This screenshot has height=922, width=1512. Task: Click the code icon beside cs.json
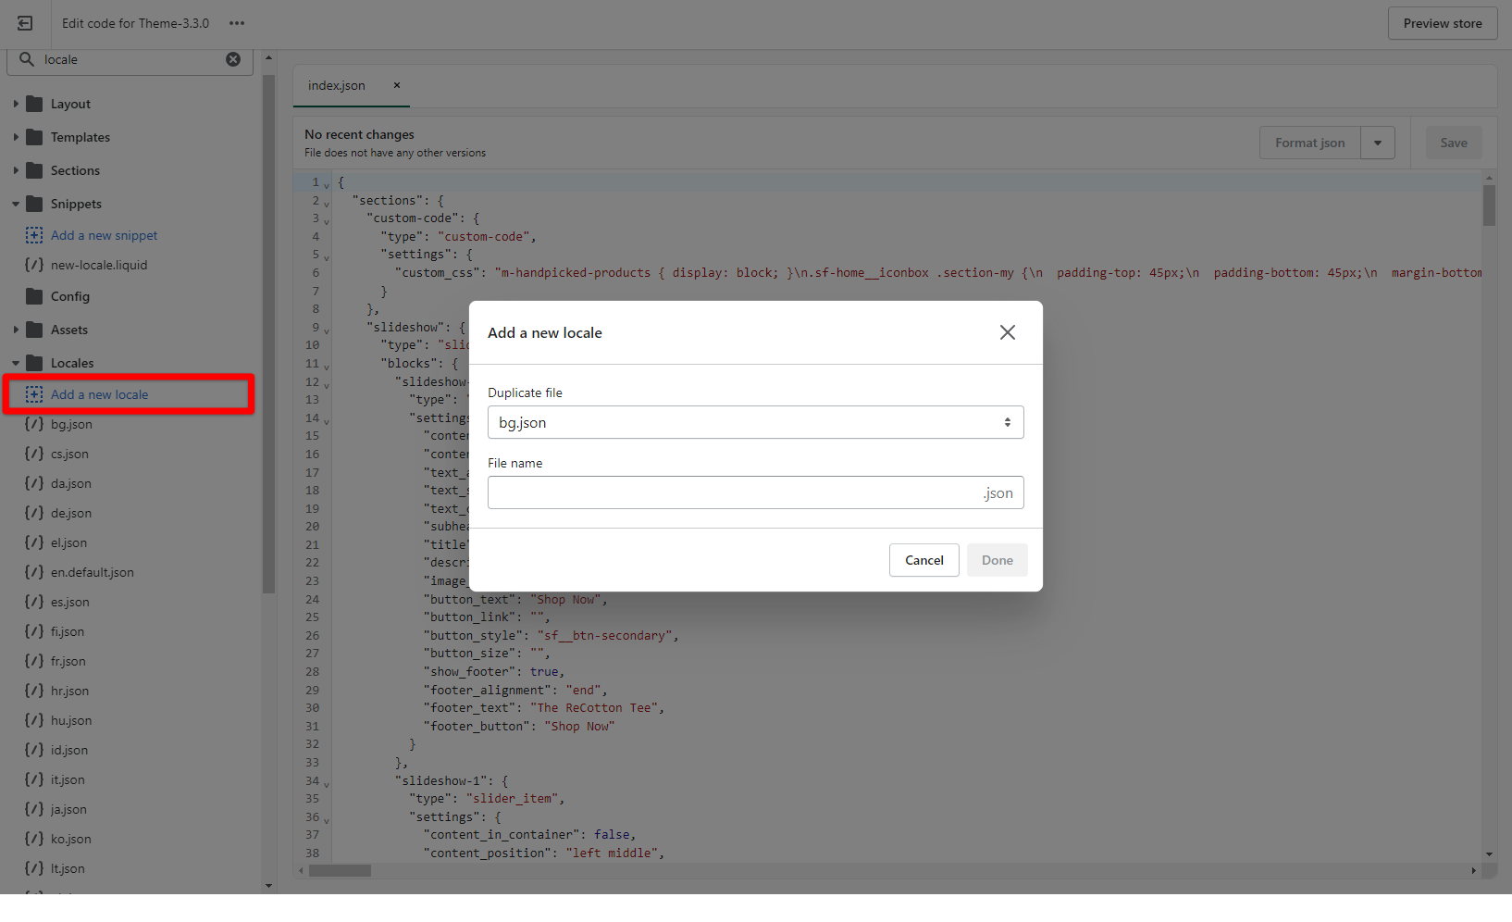click(x=34, y=454)
